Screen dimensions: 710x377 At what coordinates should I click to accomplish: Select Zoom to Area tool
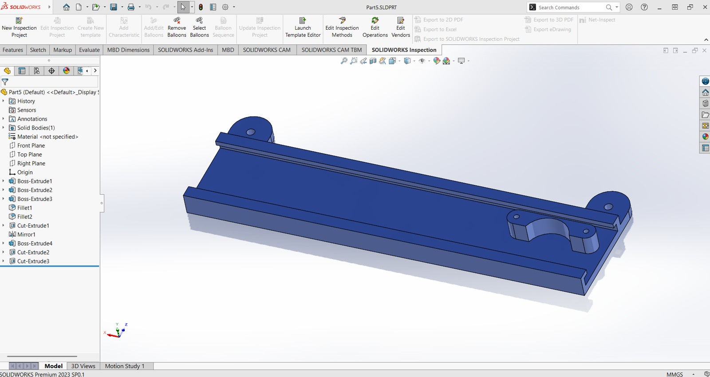[354, 61]
